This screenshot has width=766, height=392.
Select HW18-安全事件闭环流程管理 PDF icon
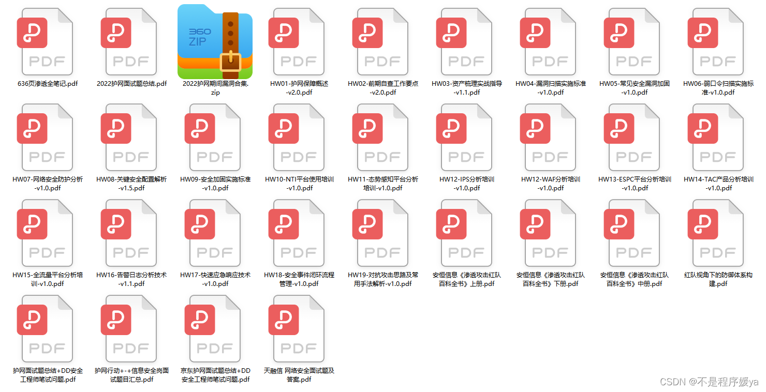(296, 233)
